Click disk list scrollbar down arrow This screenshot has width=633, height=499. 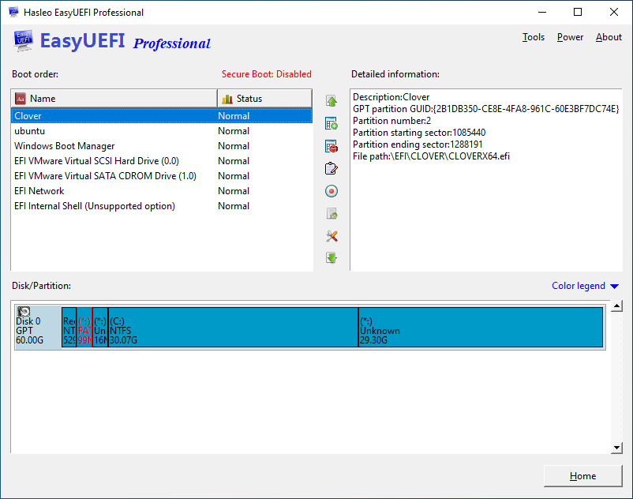pyautogui.click(x=616, y=448)
